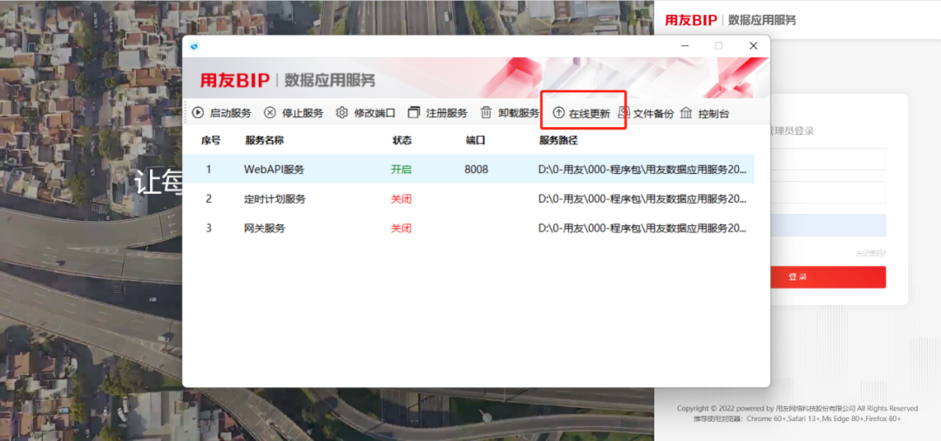Screen dimensions: 941x441
Task: Click the 注册服务 register service button
Action: tap(437, 113)
